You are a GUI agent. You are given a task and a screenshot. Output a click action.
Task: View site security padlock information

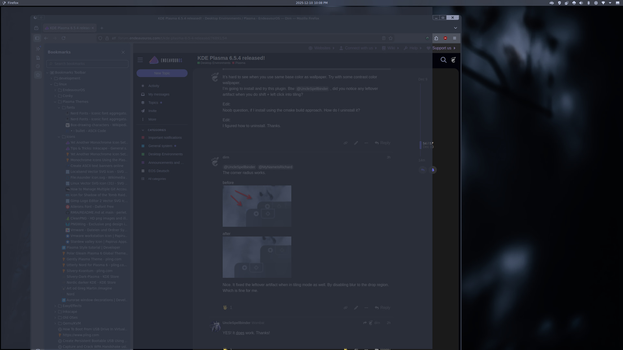(107, 38)
